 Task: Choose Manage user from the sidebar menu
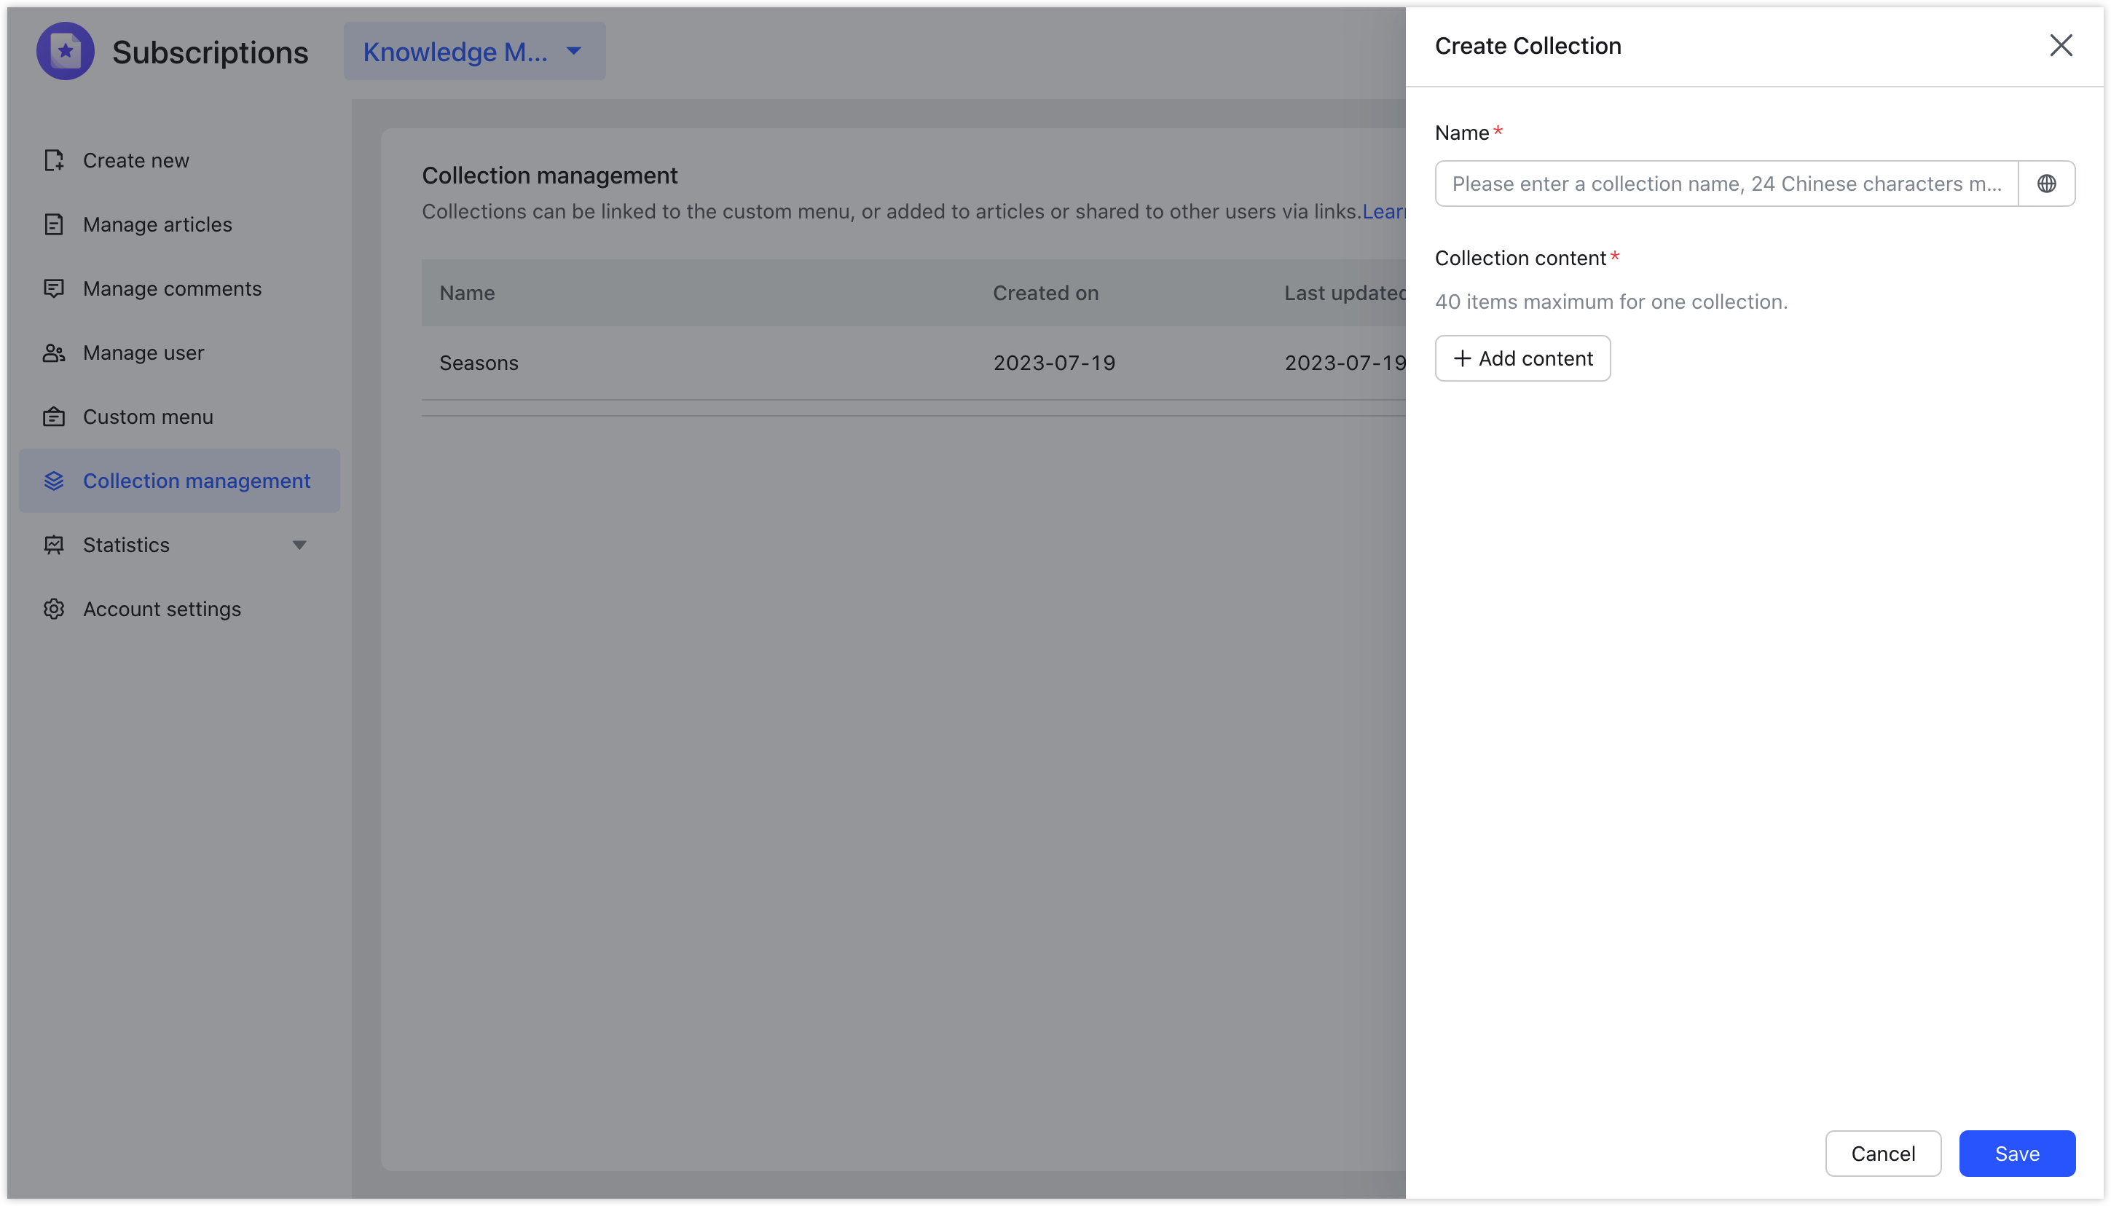coord(143,352)
